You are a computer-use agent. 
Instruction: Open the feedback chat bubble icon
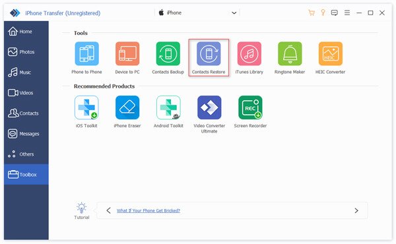pyautogui.click(x=335, y=13)
